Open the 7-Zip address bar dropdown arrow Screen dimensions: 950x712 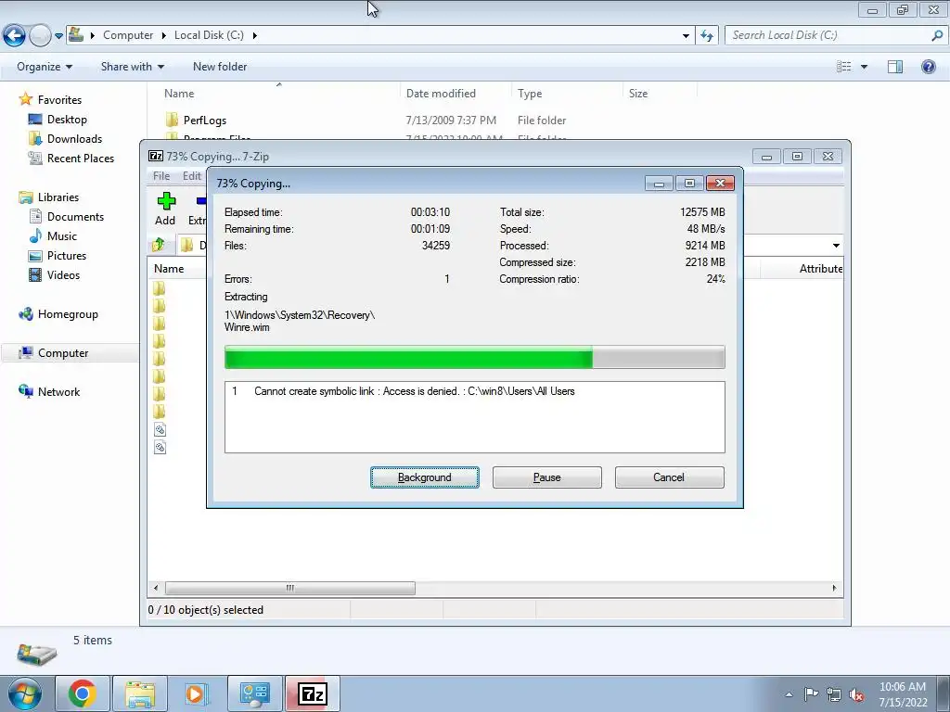pyautogui.click(x=836, y=245)
